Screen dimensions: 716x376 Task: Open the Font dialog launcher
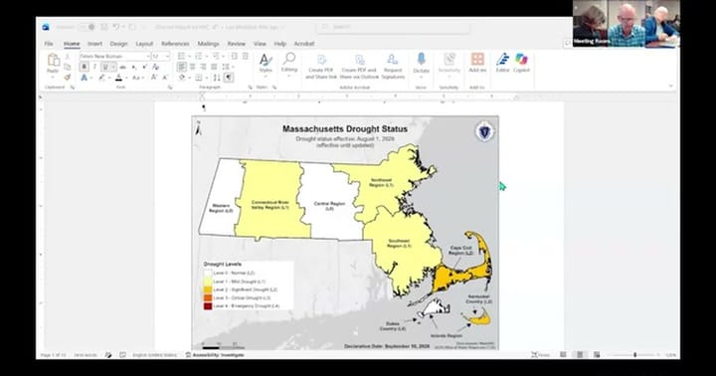tap(170, 87)
